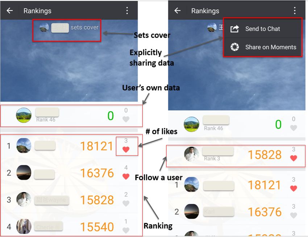Tap the left screen 'Rankings' title

click(37, 11)
